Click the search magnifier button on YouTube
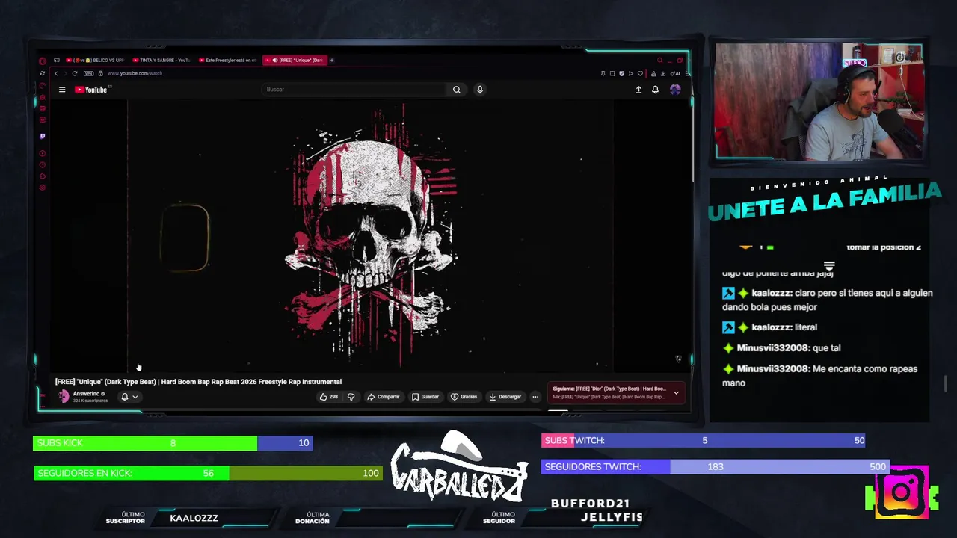 pos(457,90)
